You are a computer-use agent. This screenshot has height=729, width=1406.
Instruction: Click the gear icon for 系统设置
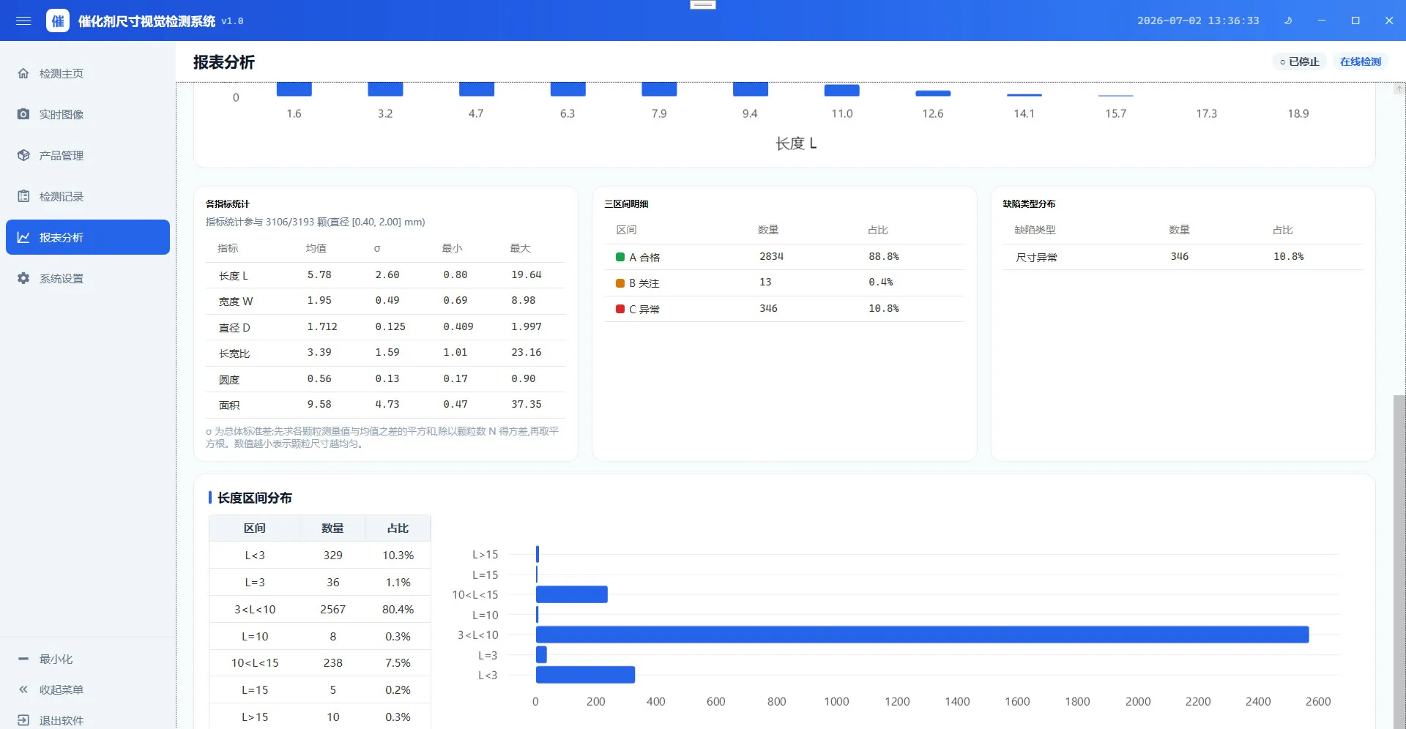(x=23, y=278)
